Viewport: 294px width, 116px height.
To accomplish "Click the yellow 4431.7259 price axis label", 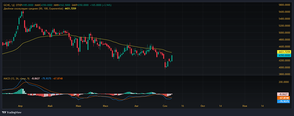I will coord(284,52).
